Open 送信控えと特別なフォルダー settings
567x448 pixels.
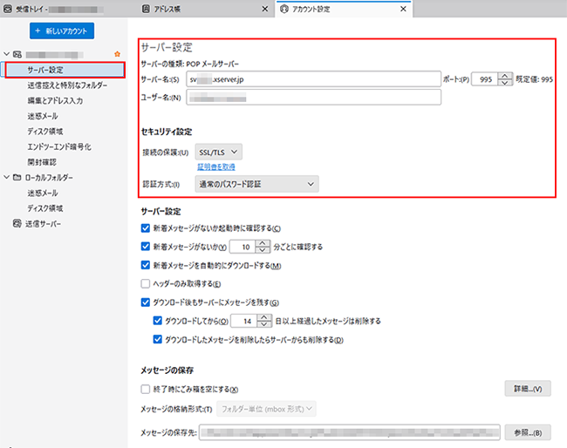67,85
